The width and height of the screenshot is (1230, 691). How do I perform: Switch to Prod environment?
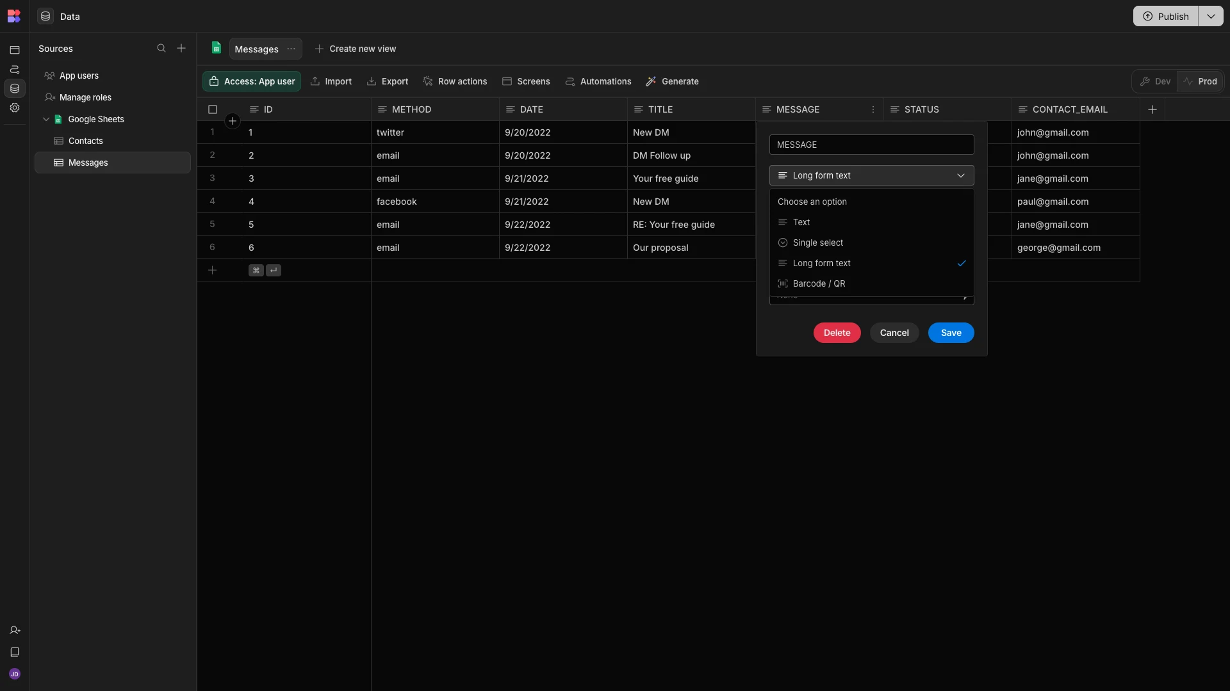point(1200,81)
